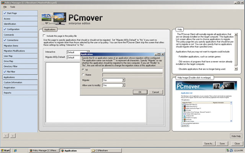Select the Applications sidebar item
The image size is (245, 153).
pos(20,77)
